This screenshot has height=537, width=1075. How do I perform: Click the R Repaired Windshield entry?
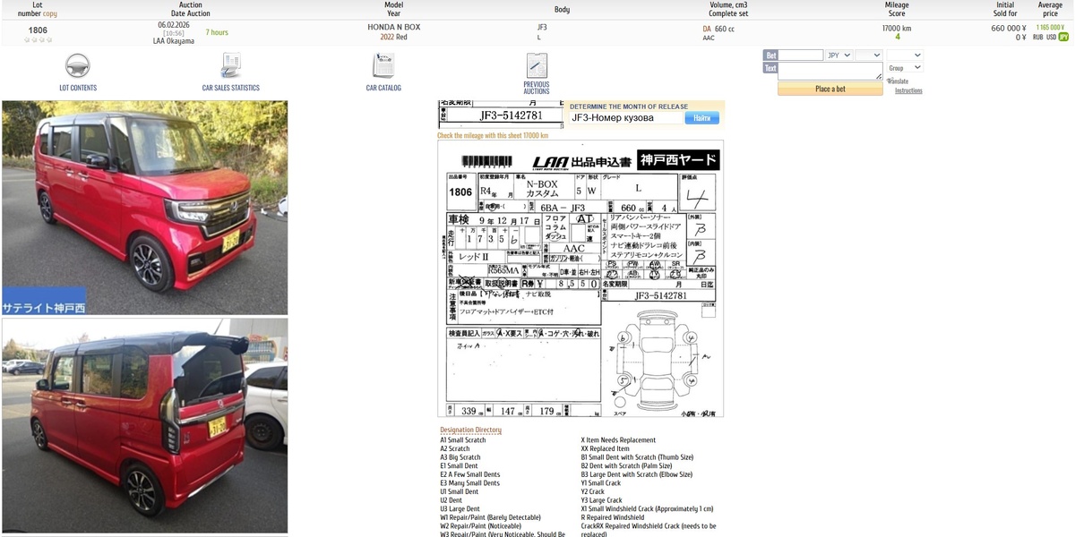coord(613,517)
